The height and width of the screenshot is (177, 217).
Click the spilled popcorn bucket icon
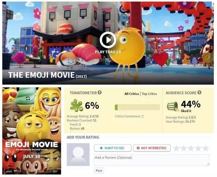(x=173, y=106)
